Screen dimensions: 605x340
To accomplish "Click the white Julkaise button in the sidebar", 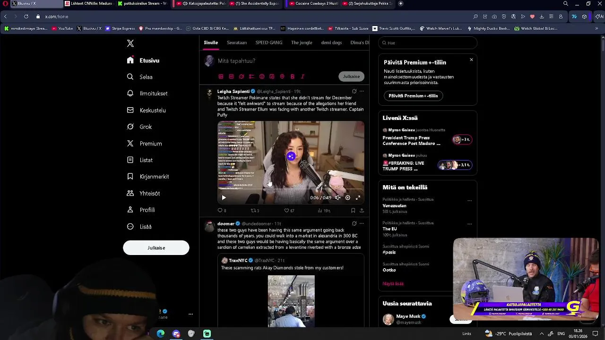I will click(156, 248).
